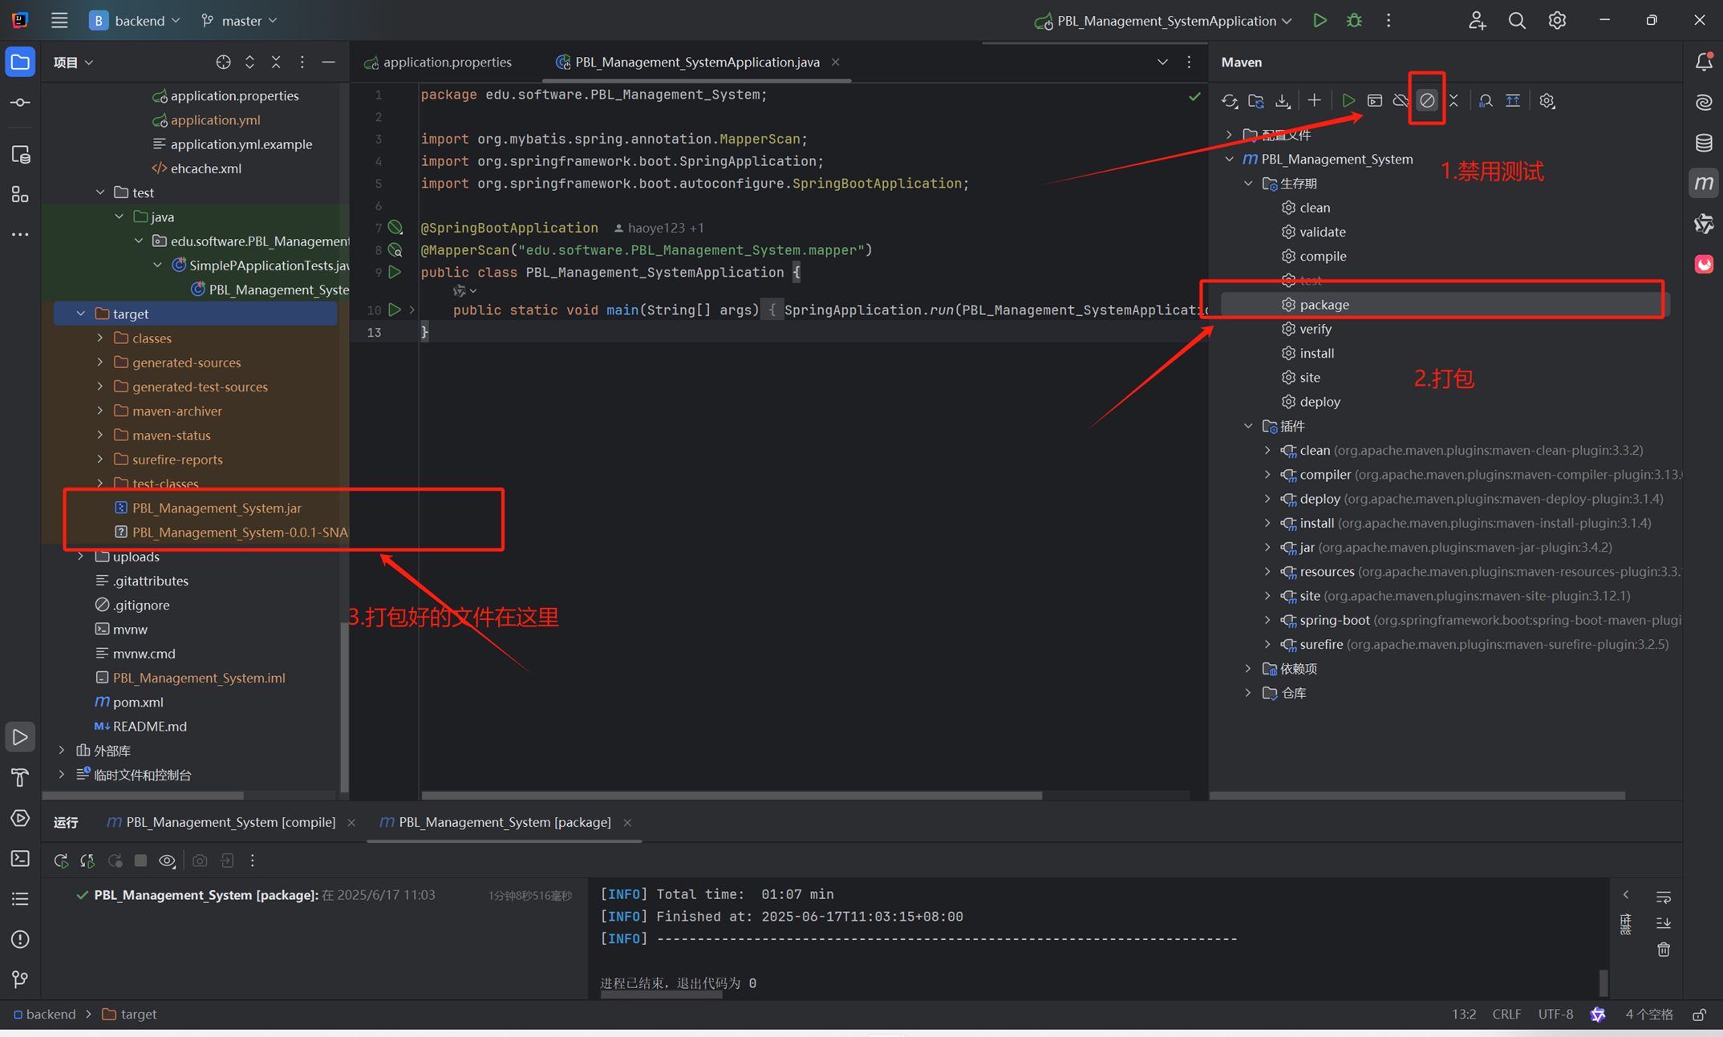Switch to application.properties editor tab
1723x1037 pixels.
point(446,62)
